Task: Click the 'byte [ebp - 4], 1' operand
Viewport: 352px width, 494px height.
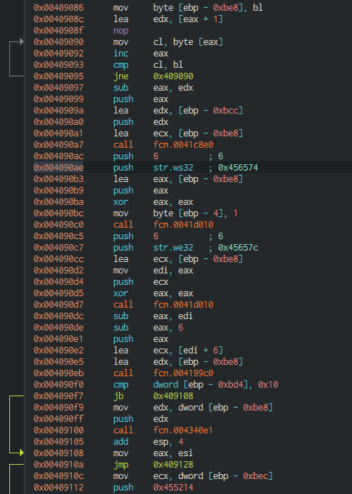Action: coord(195,213)
